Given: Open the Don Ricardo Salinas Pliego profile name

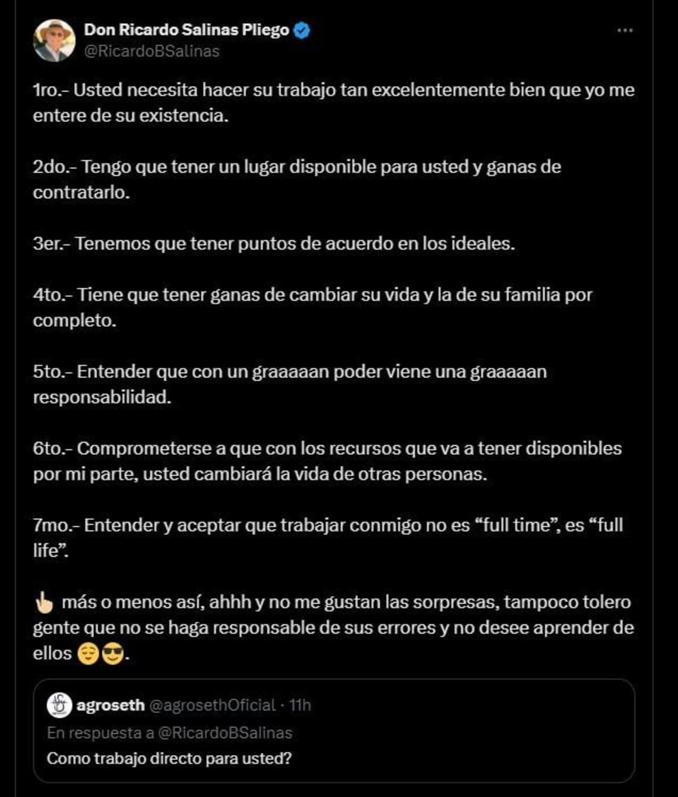Looking at the screenshot, I should 186,30.
